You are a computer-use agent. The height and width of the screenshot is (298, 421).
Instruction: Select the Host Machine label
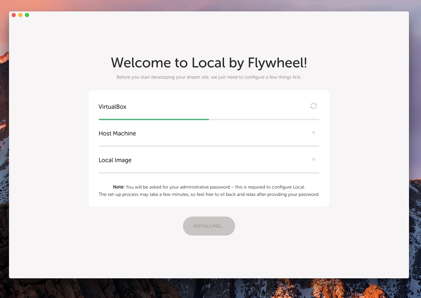click(x=117, y=133)
